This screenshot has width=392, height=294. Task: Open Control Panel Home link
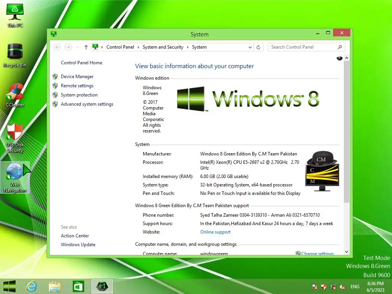point(82,63)
